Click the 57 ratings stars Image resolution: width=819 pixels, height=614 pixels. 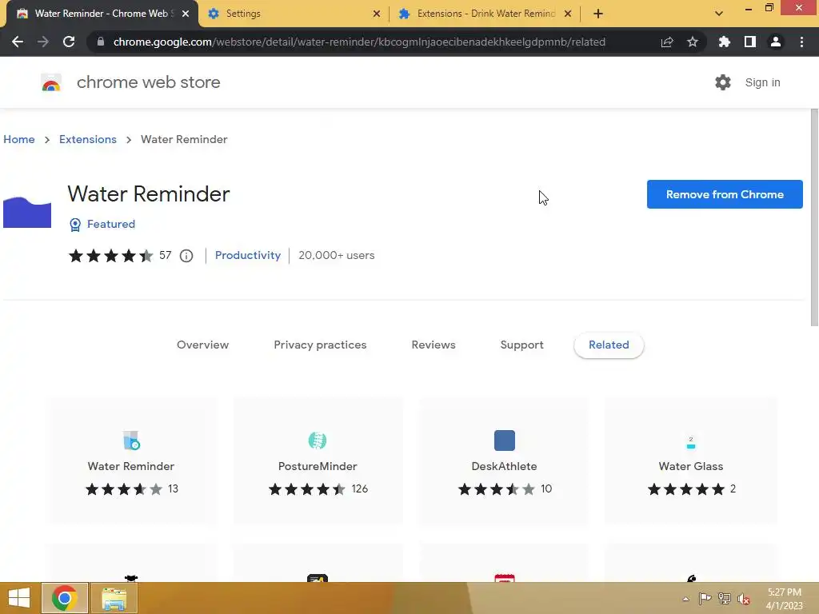tap(110, 256)
